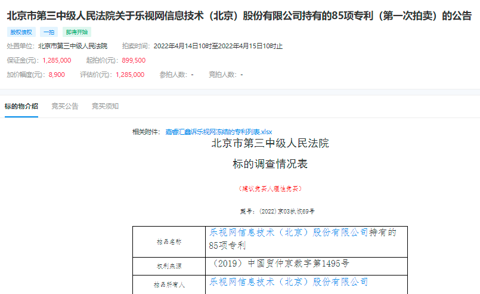Select the starting price 899,500

(134, 60)
